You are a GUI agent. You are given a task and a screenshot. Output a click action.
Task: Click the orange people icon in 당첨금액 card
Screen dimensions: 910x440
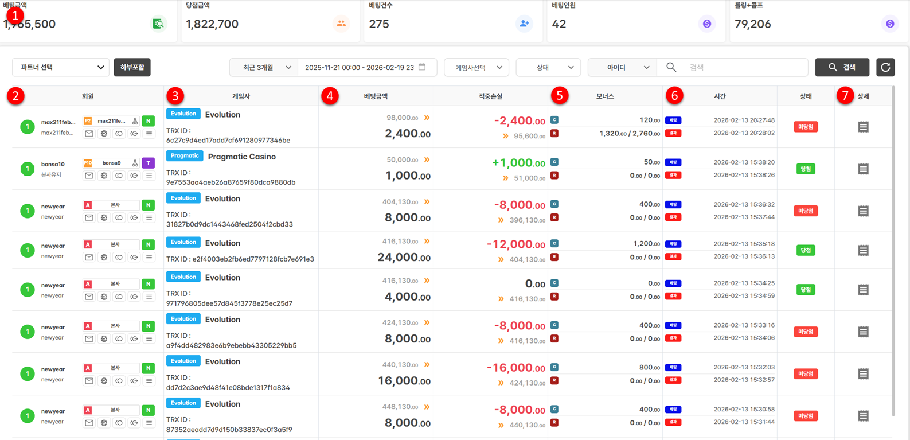pos(341,24)
